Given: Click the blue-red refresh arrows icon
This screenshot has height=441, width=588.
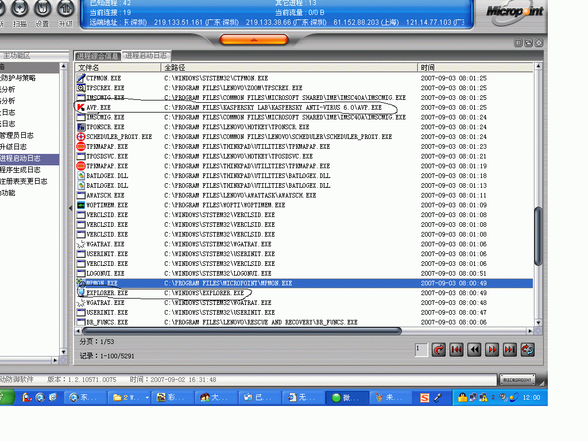Looking at the screenshot, I should point(527,349).
